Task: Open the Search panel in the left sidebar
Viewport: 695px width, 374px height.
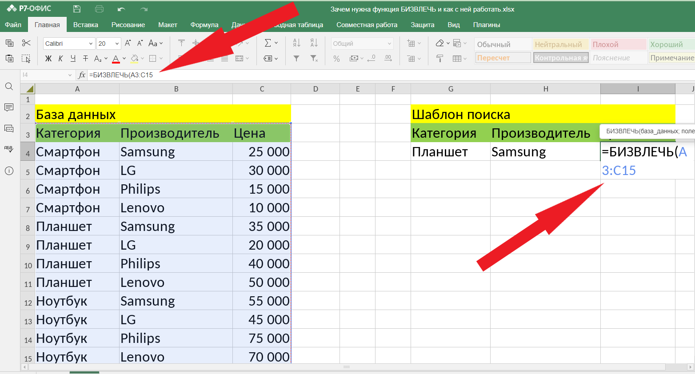Action: [x=9, y=86]
